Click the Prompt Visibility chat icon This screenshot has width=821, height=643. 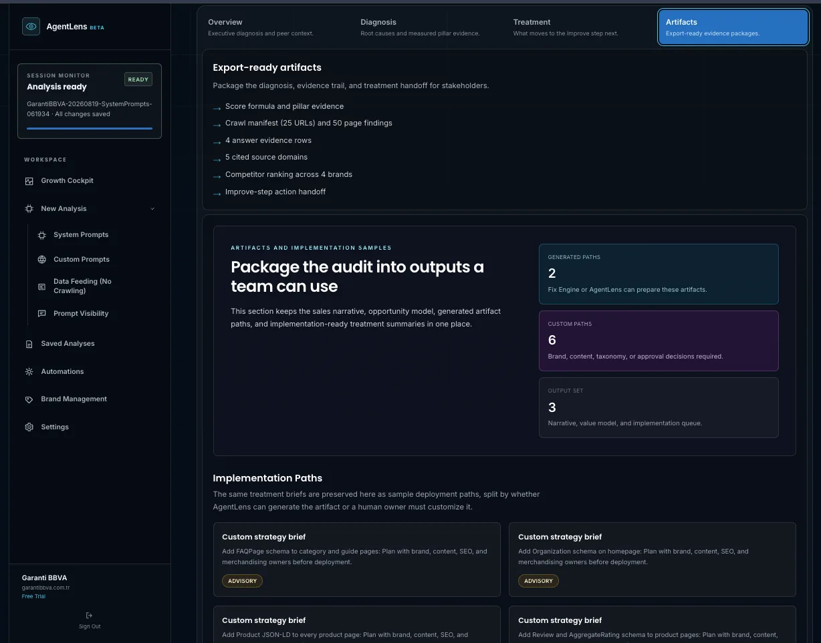pos(41,314)
